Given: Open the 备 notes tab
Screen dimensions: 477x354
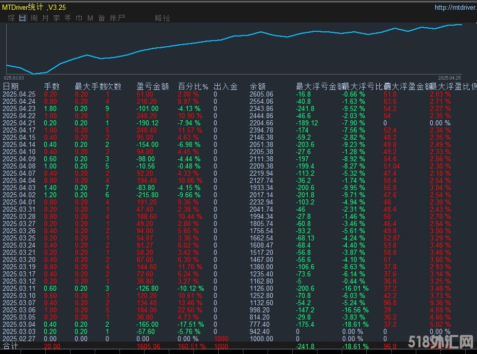Looking at the screenshot, I should coord(101,18).
